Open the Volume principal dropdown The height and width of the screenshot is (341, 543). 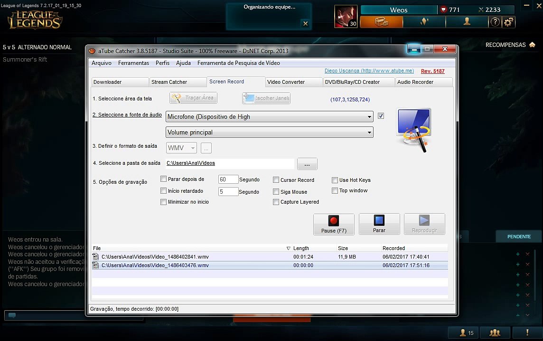click(x=270, y=132)
